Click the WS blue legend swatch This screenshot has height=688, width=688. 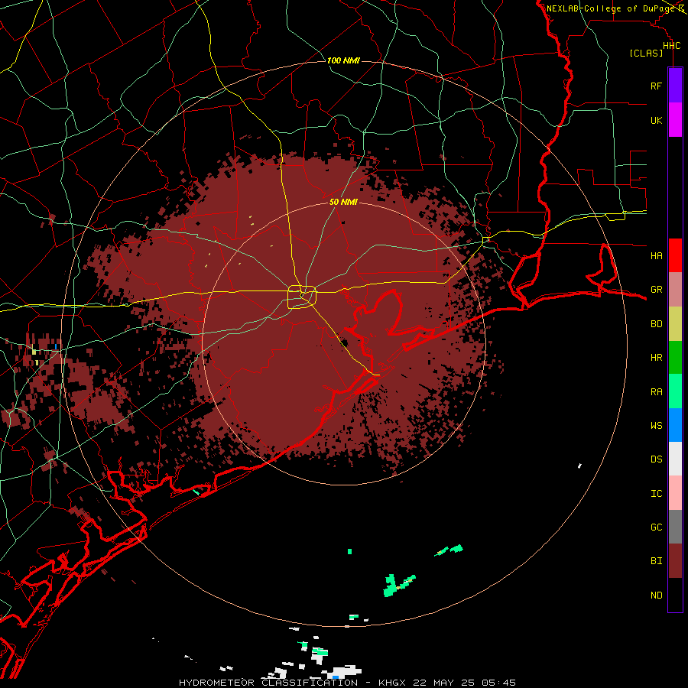675,425
